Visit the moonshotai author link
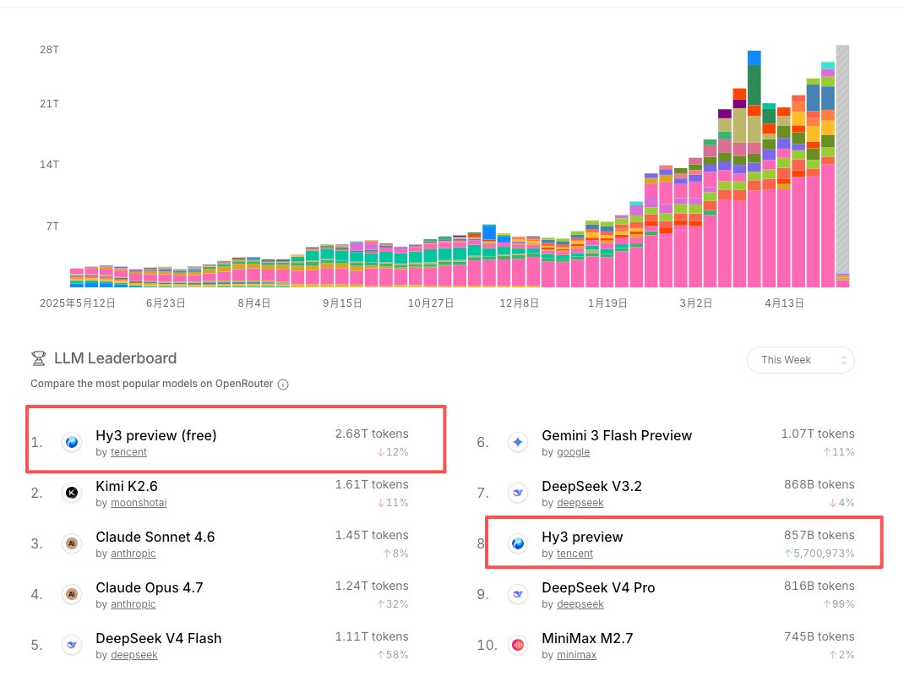This screenshot has height=693, width=904. (139, 503)
